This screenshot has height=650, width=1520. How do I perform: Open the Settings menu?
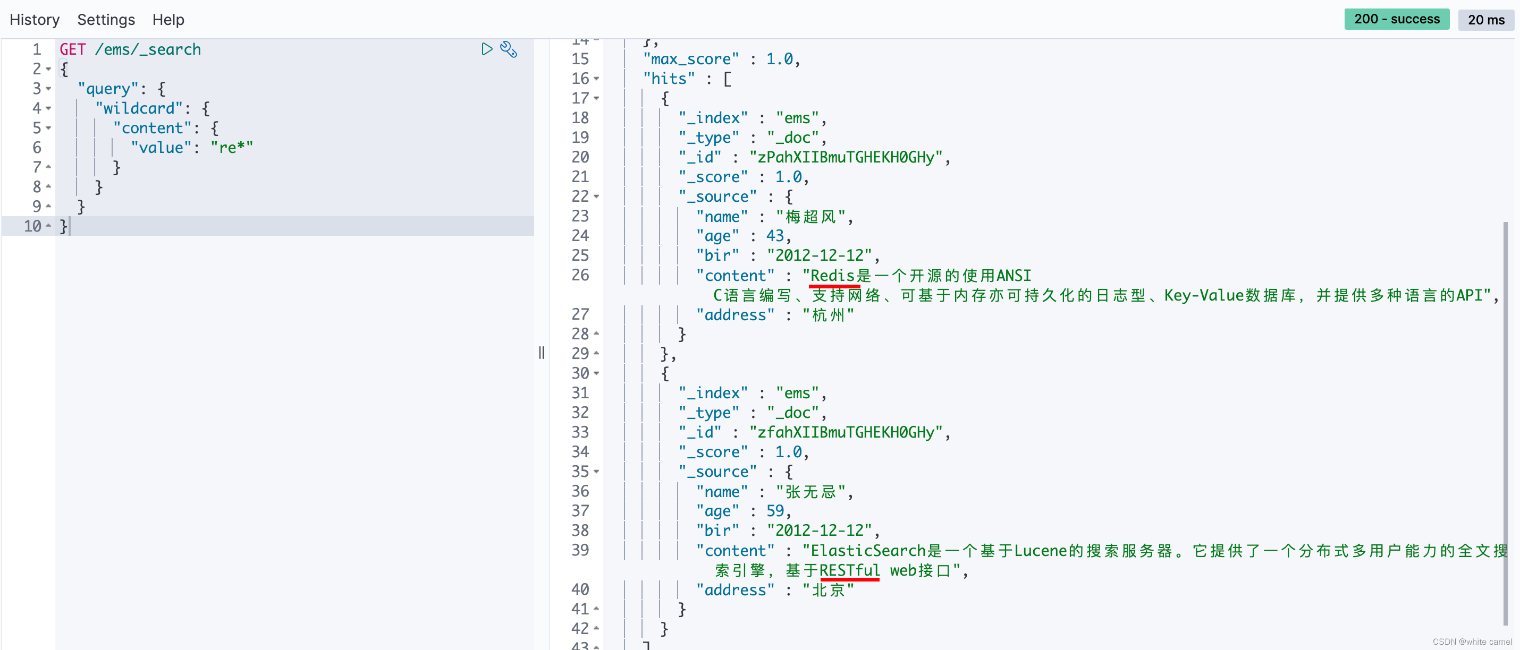106,20
